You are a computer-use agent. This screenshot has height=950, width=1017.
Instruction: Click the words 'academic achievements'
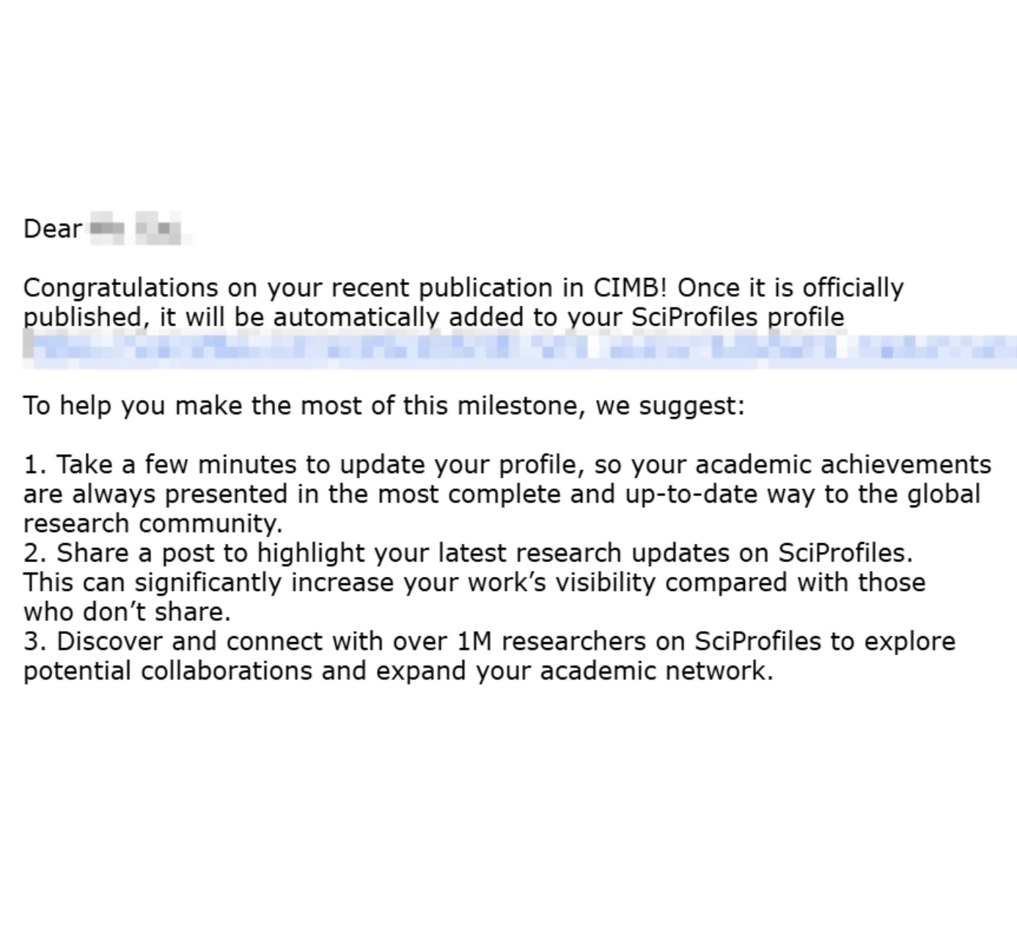[x=842, y=465]
